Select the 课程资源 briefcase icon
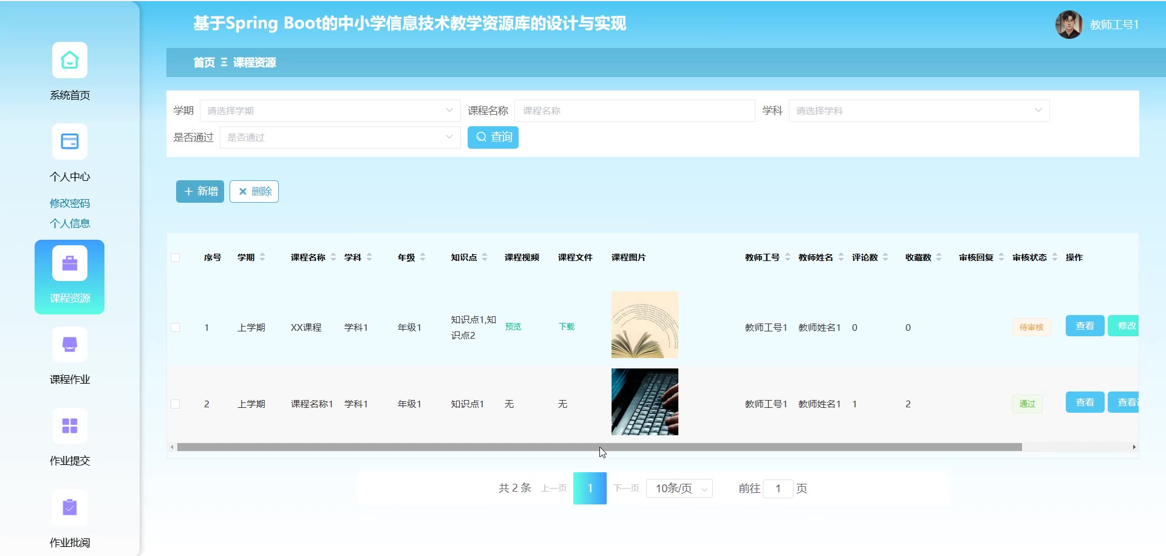This screenshot has height=556, width=1166. coord(69,263)
